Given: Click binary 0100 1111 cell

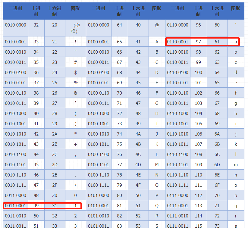Looking at the screenshot, I should pyautogui.click(x=99, y=185).
